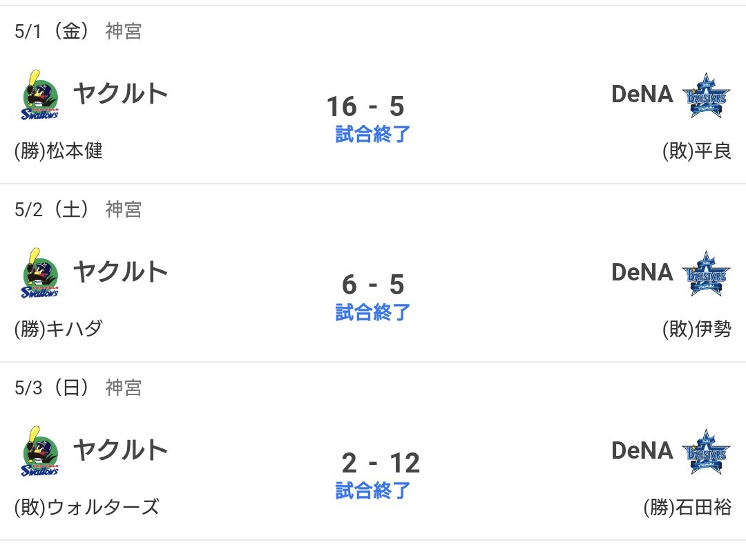The width and height of the screenshot is (746, 554).
Task: Click the DeNA team name in the 5/3 game
Action: (x=642, y=450)
